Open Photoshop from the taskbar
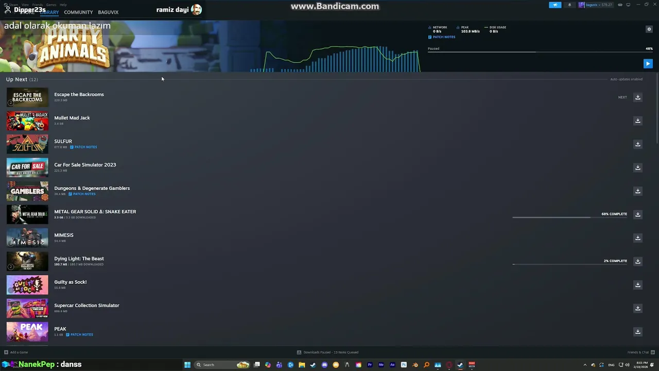Image resolution: width=659 pixels, height=371 pixels. pyautogui.click(x=404, y=365)
